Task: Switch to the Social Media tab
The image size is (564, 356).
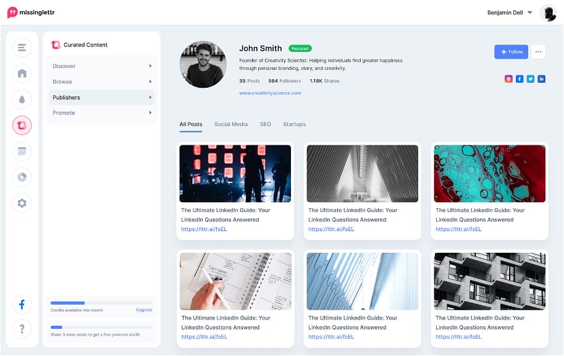Action: [x=231, y=124]
